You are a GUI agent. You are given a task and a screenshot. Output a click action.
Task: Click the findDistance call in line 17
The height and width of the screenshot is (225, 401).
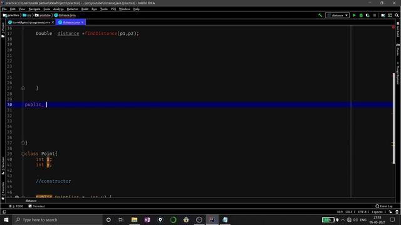[101, 33]
